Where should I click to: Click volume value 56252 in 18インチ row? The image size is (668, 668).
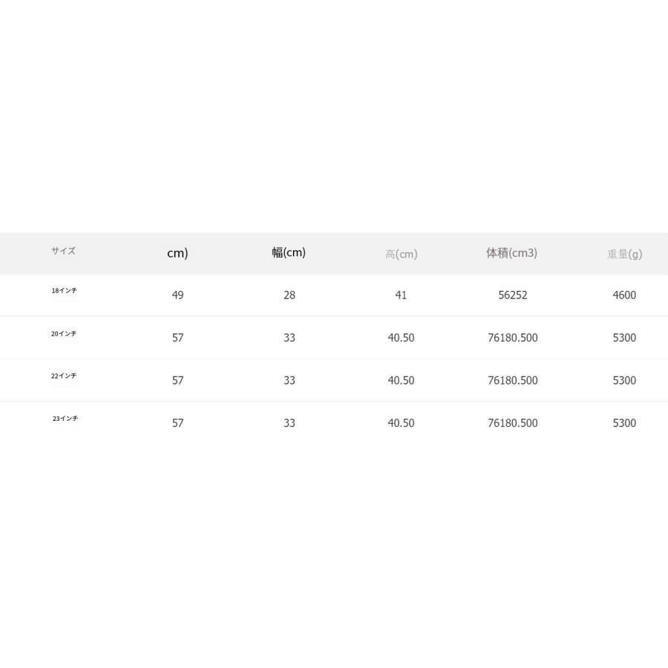pyautogui.click(x=513, y=295)
